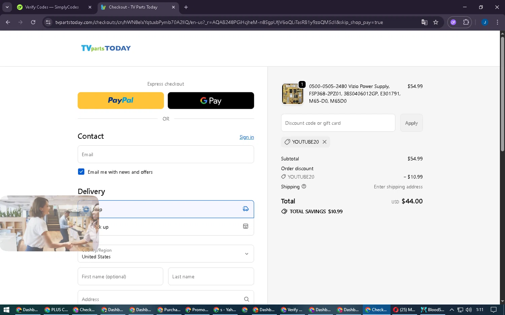This screenshot has height=315, width=505.
Task: Pay with Google Pay button
Action: [211, 100]
